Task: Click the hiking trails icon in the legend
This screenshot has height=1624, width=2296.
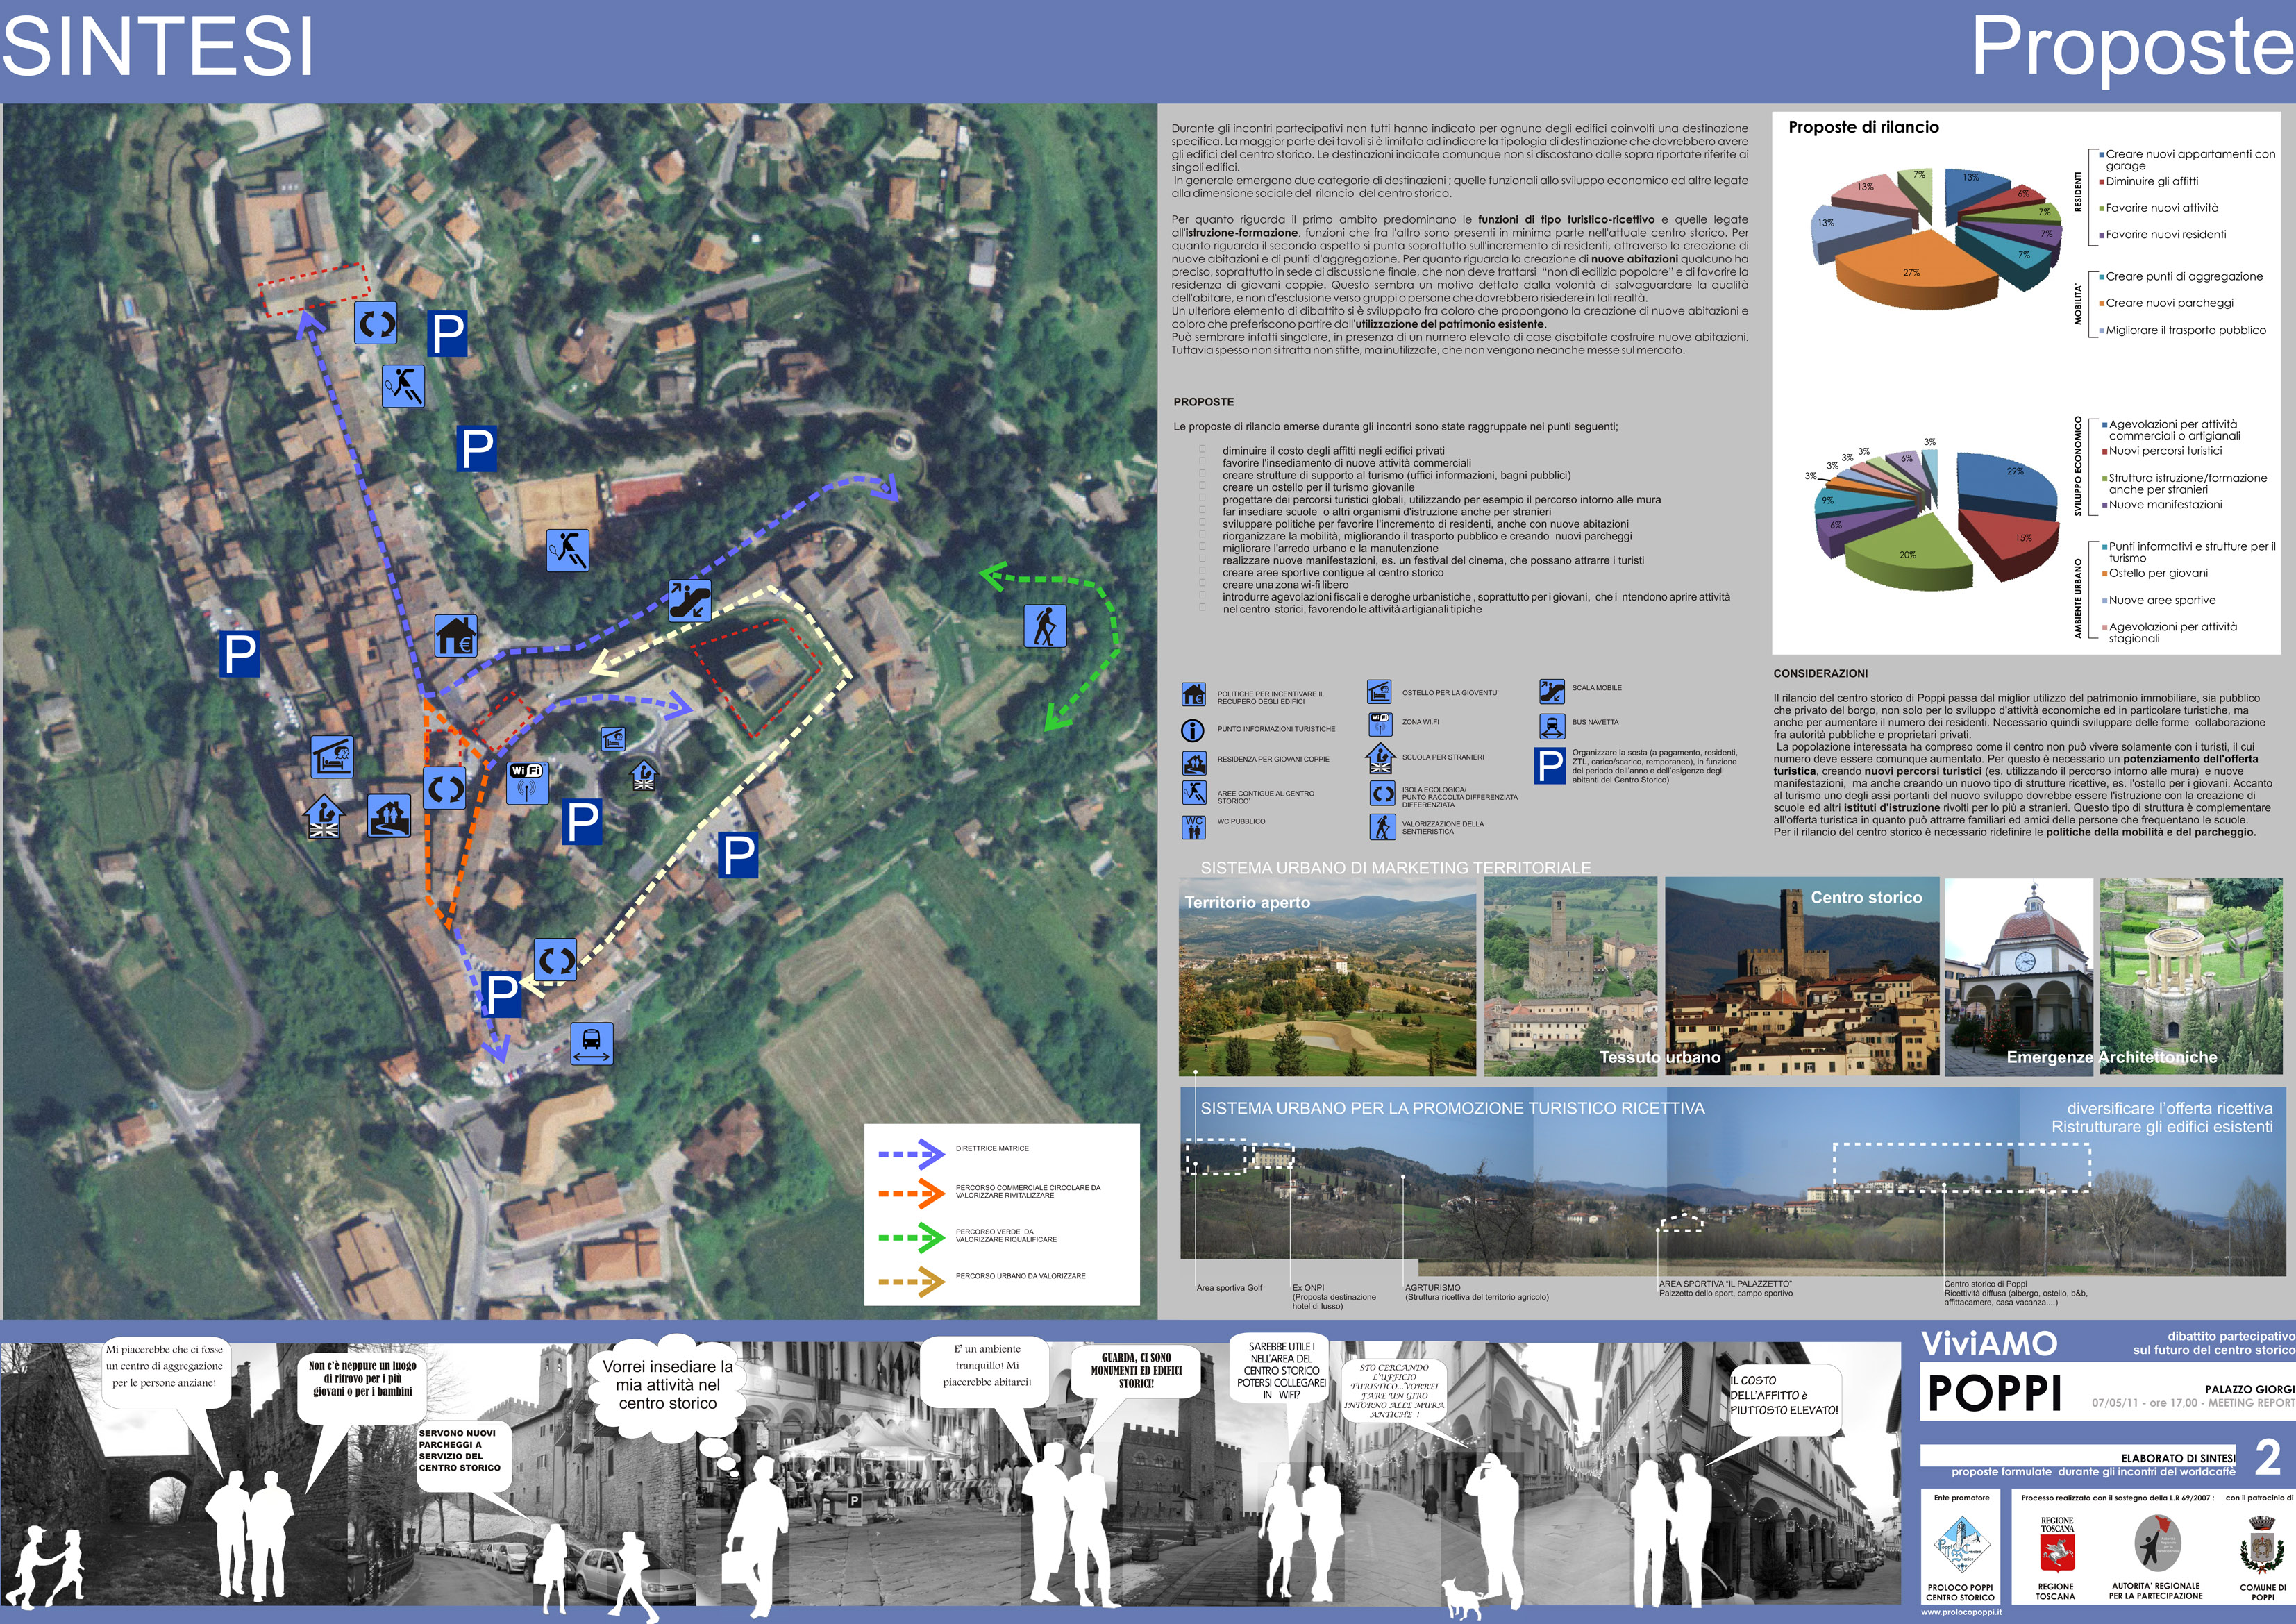Action: [x=1382, y=827]
